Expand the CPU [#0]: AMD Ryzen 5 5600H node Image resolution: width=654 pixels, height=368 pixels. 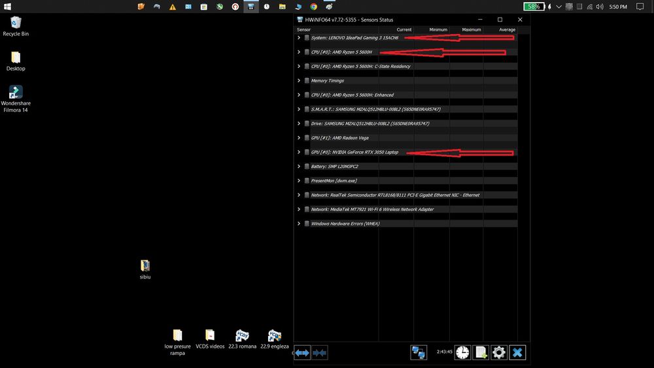[x=299, y=52]
